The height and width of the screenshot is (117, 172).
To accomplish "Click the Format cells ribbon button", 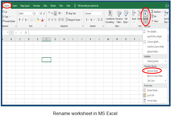I will point(146,17).
